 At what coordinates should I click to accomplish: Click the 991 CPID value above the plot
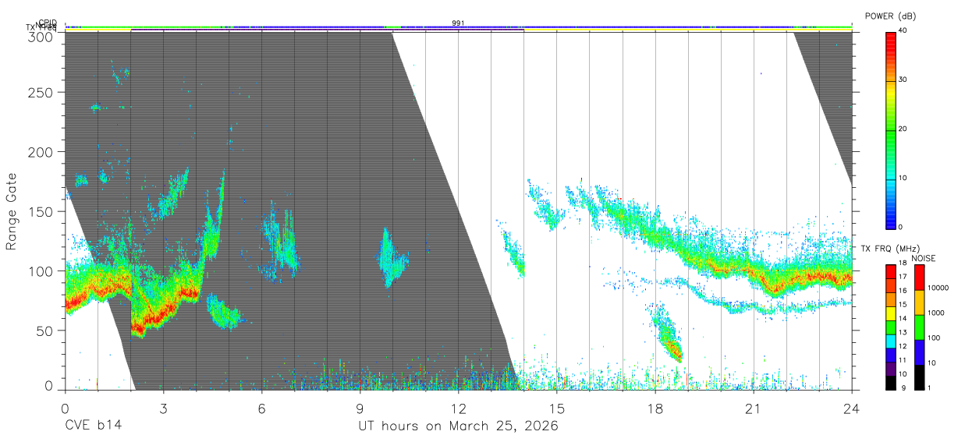(x=458, y=23)
